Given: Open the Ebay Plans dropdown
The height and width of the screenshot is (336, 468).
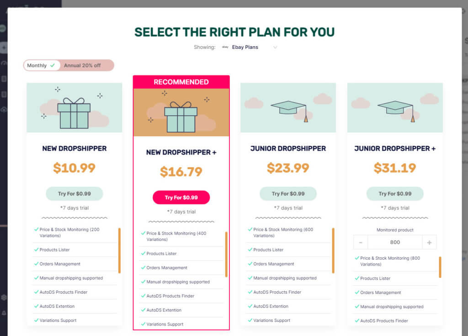Looking at the screenshot, I should [x=245, y=47].
